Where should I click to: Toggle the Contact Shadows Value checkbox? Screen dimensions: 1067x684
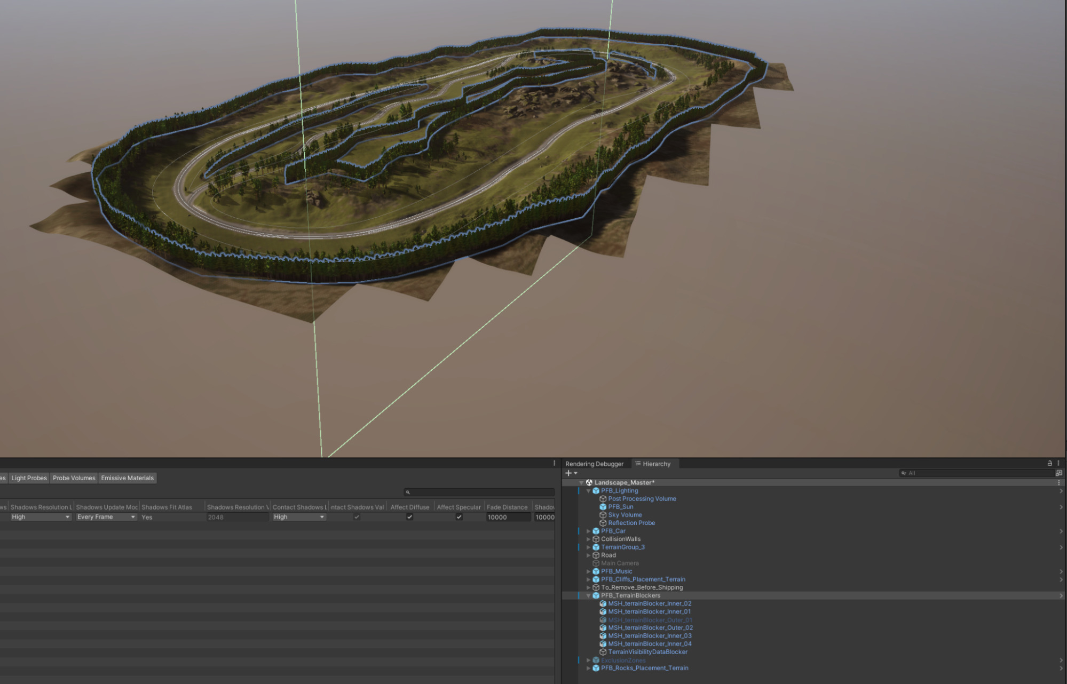tap(357, 517)
